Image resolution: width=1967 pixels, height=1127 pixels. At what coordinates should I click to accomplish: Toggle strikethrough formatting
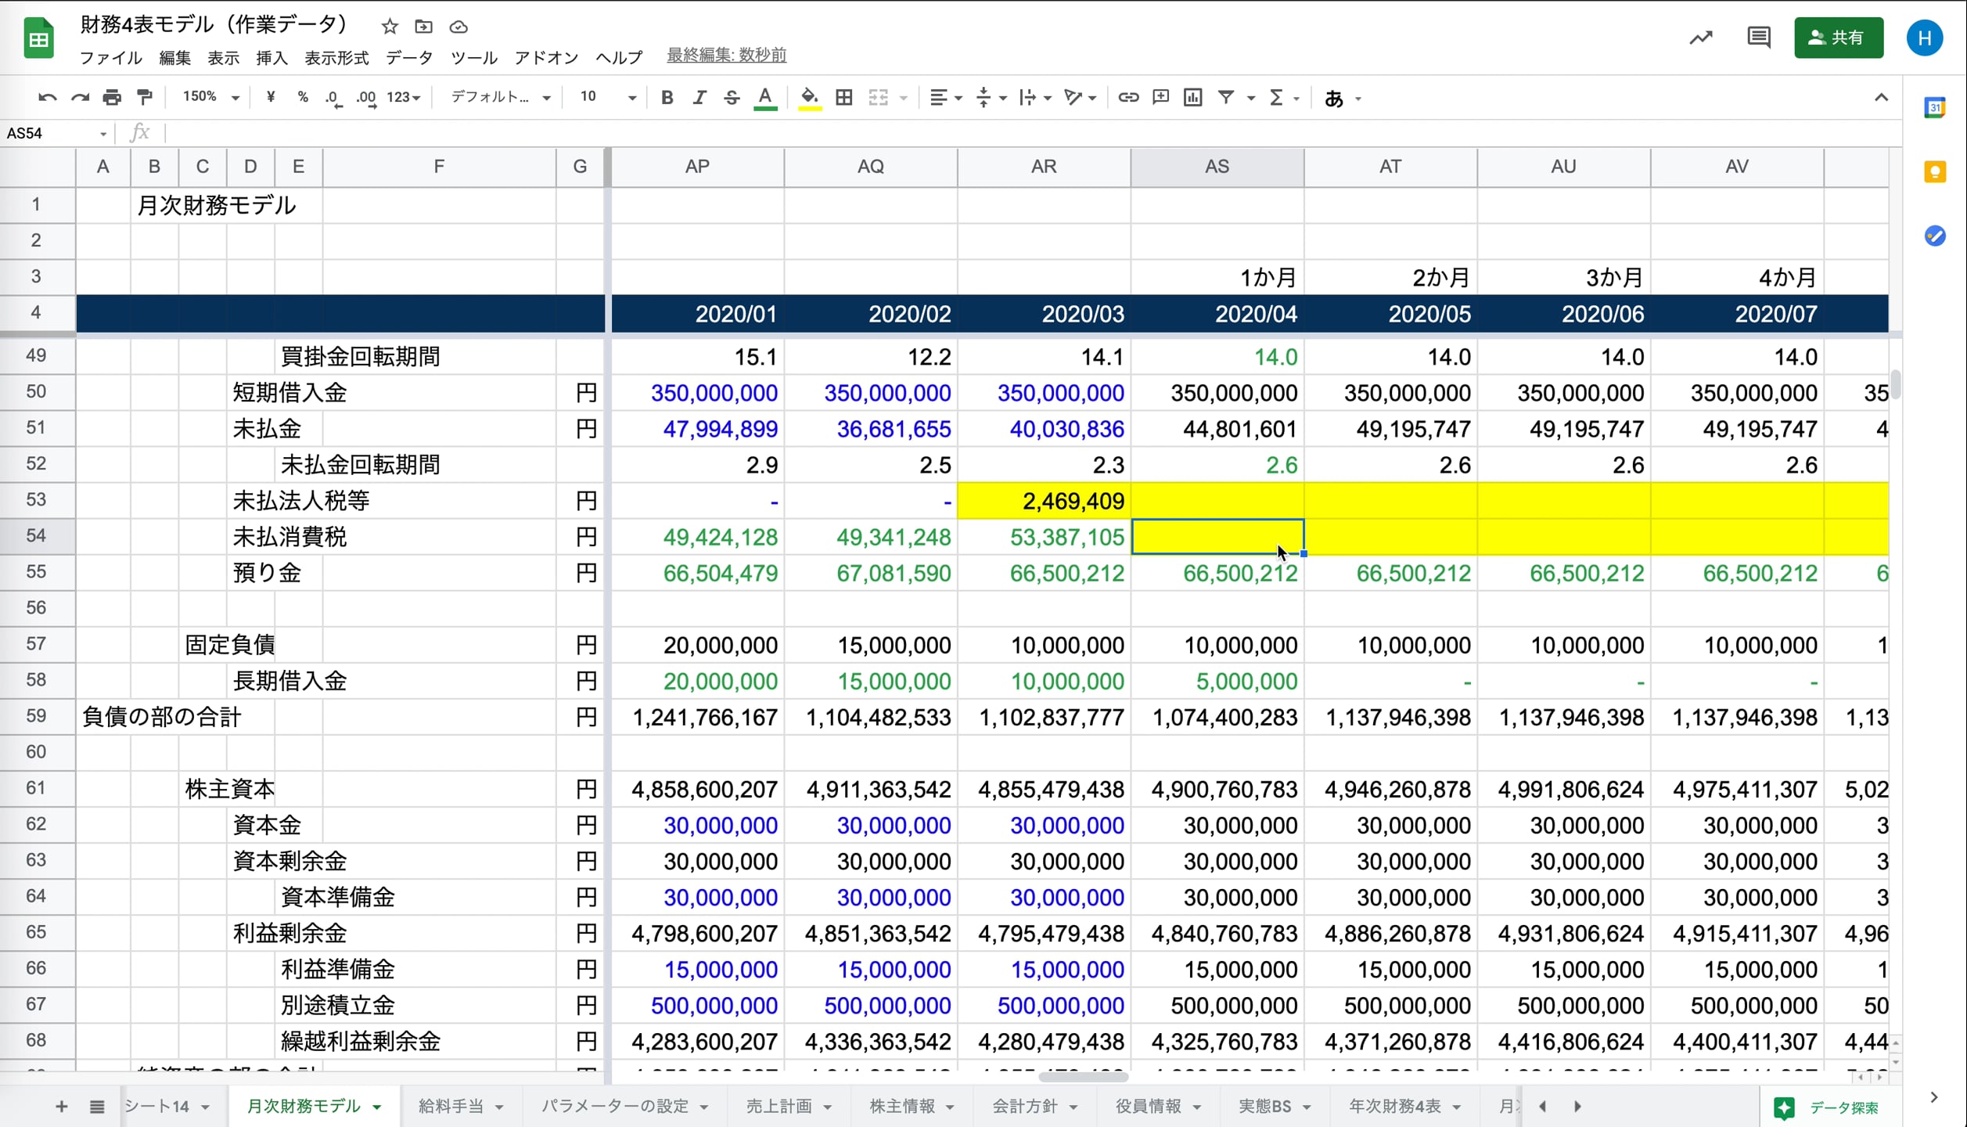pyautogui.click(x=732, y=97)
